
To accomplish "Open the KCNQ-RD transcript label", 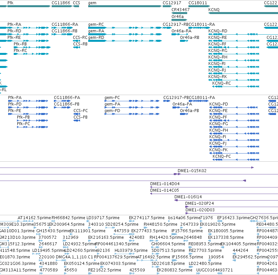I will tap(218, 31).
